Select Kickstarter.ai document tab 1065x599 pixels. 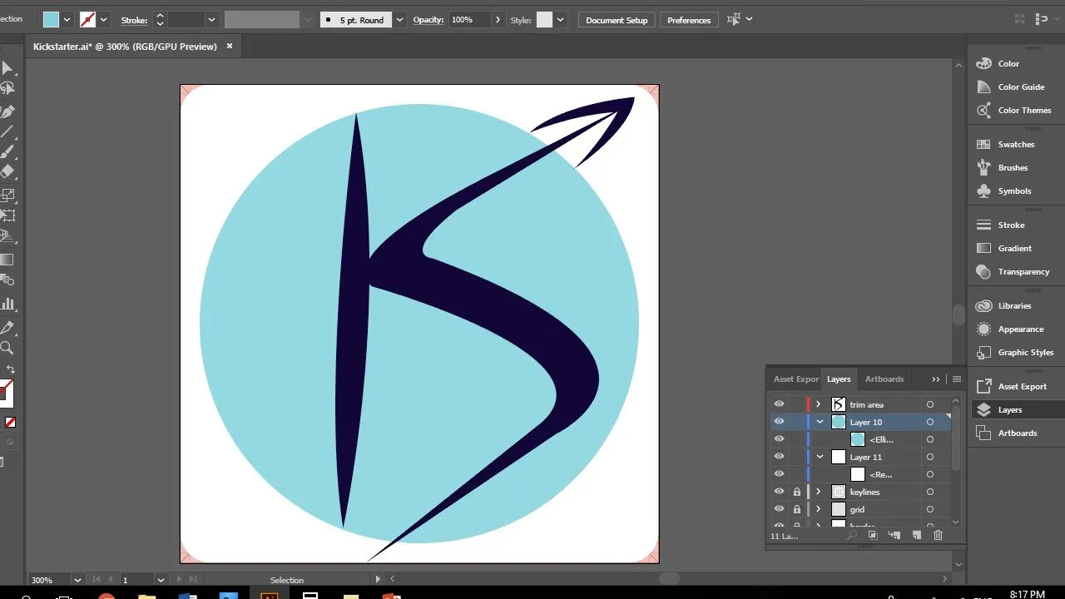(125, 47)
